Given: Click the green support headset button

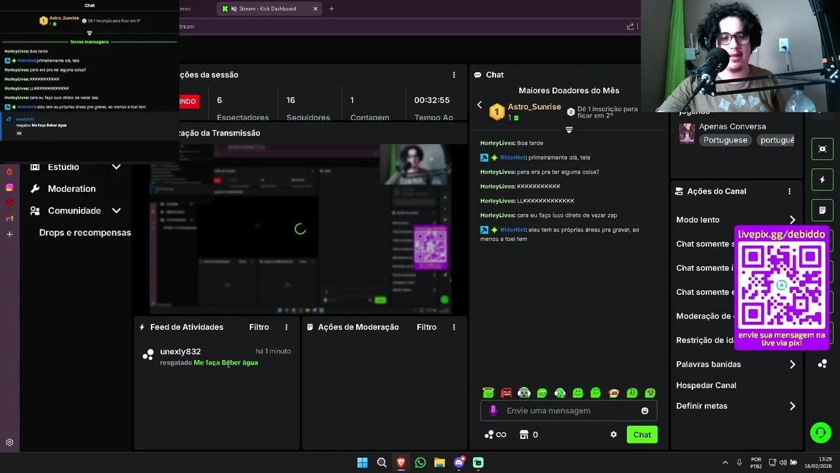Looking at the screenshot, I should pyautogui.click(x=820, y=432).
